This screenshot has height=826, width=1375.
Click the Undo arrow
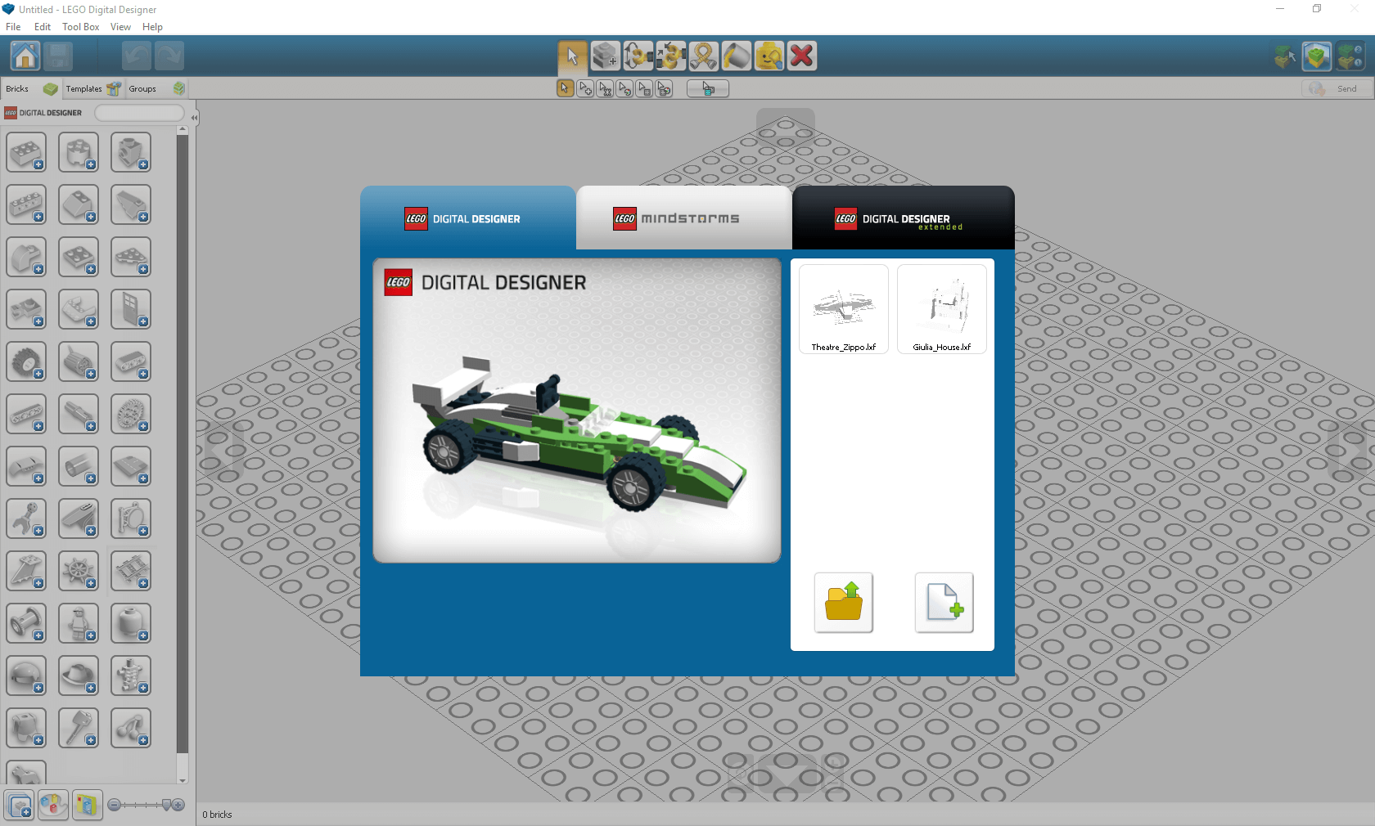[x=137, y=56]
